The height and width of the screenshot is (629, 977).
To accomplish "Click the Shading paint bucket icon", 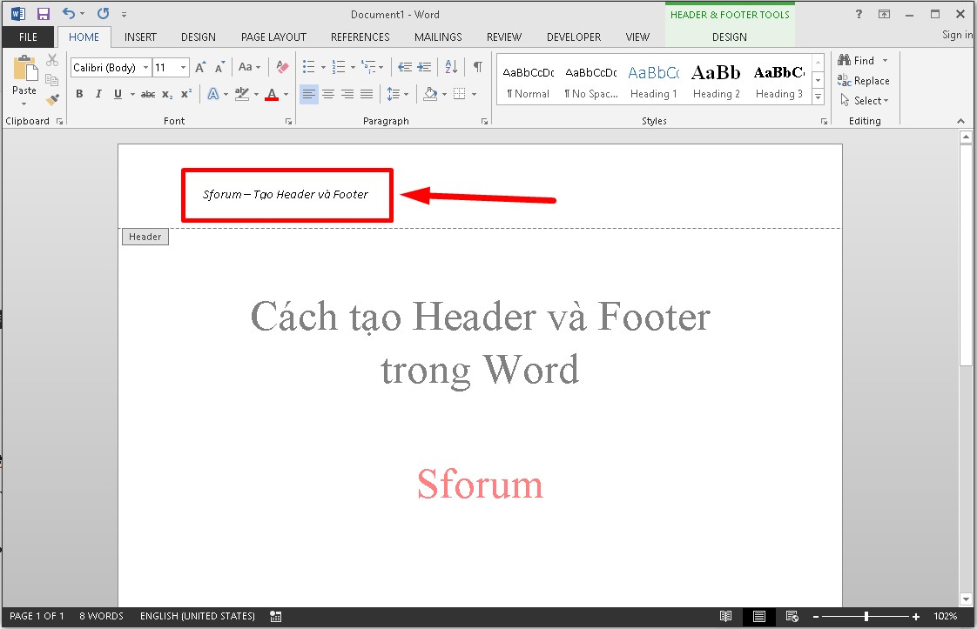I will (x=430, y=94).
